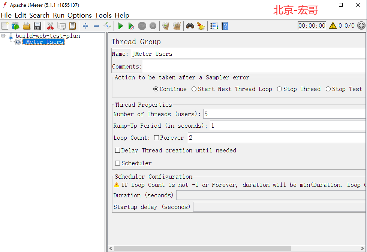This screenshot has height=252, width=367.
Task: Start the test with green play icon
Action: click(121, 26)
